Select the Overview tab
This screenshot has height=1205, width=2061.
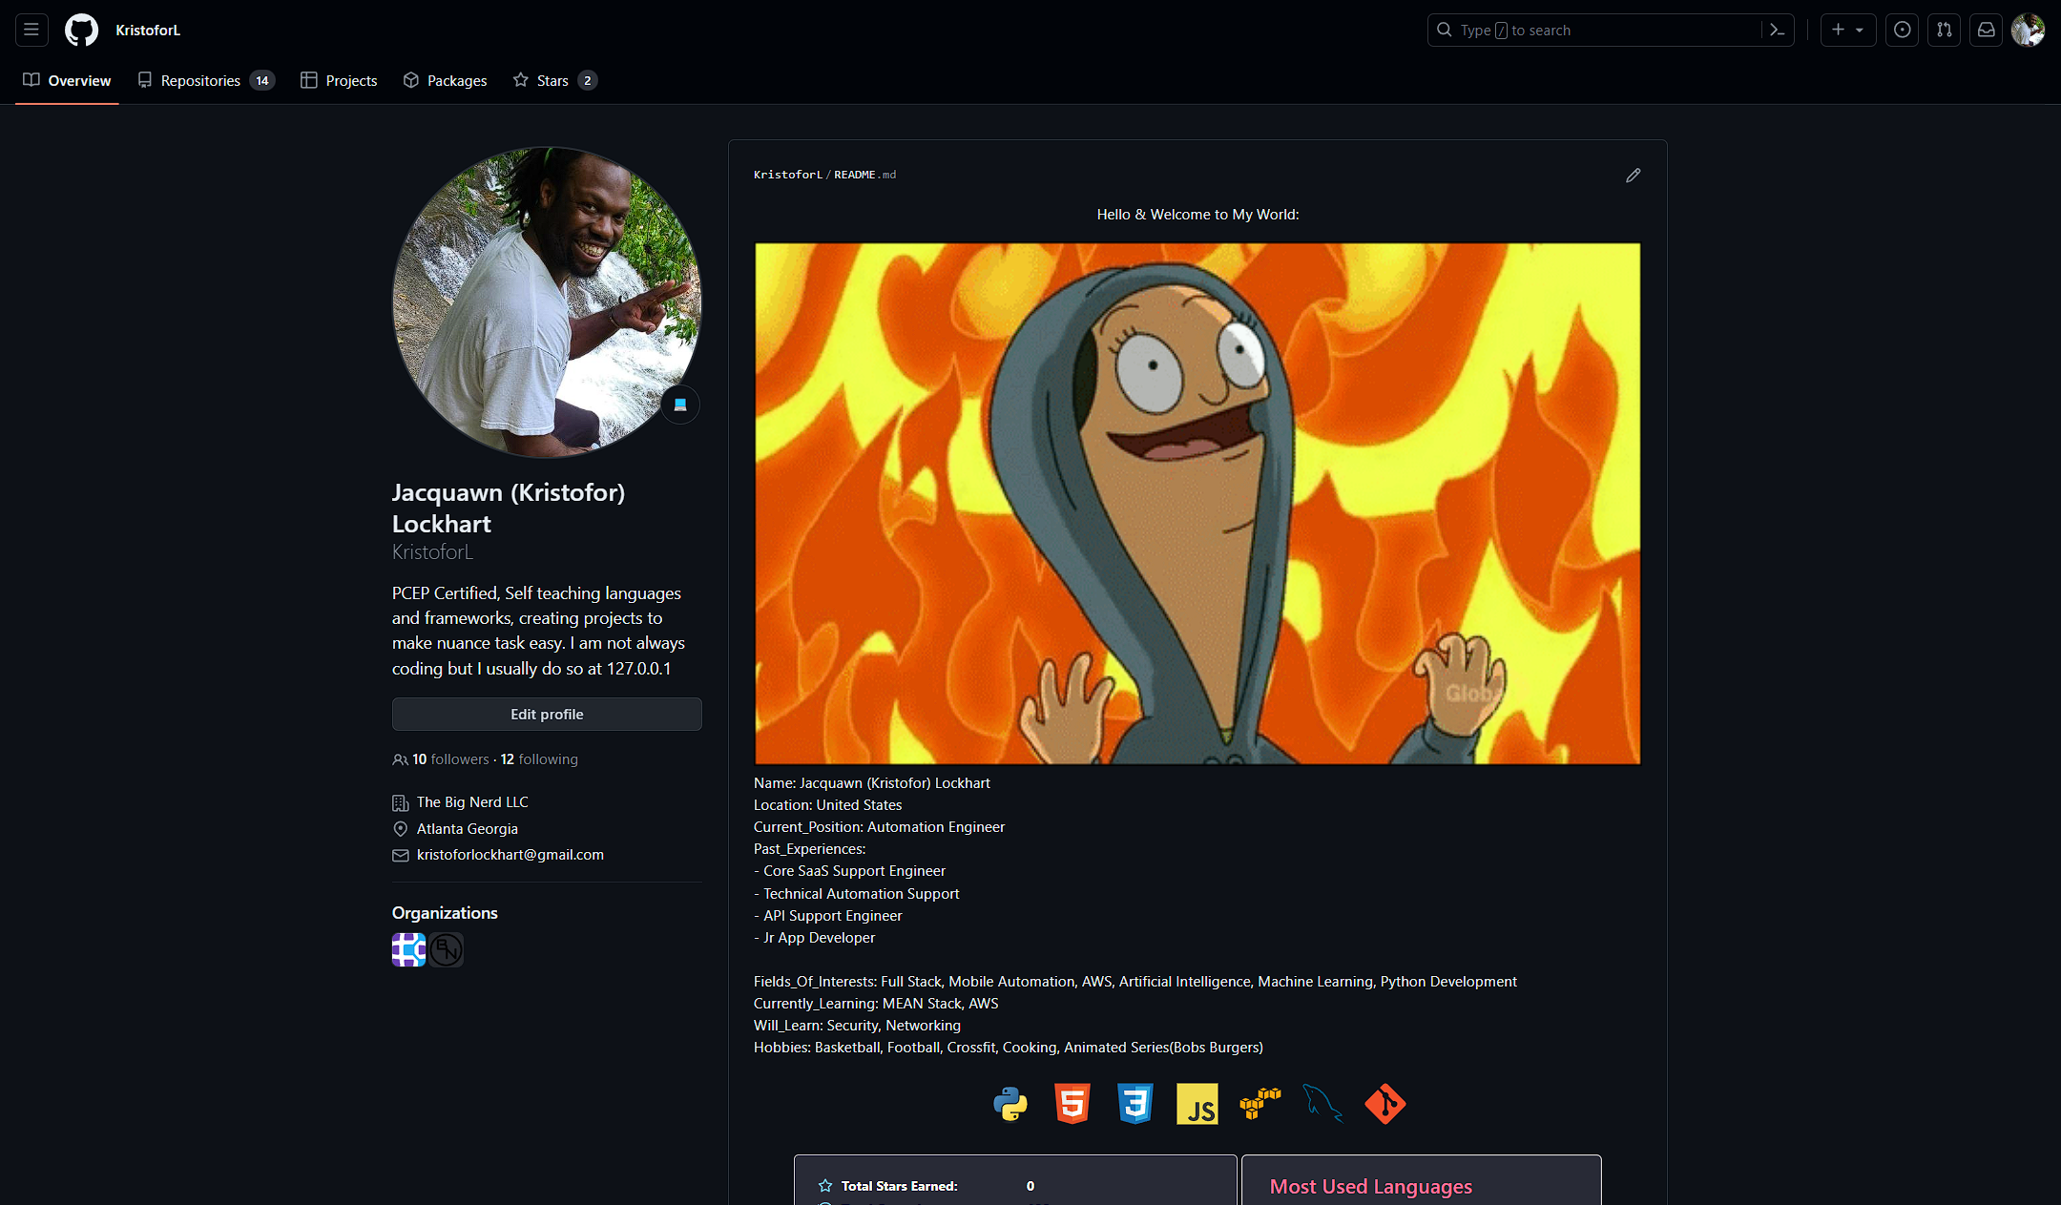[67, 80]
